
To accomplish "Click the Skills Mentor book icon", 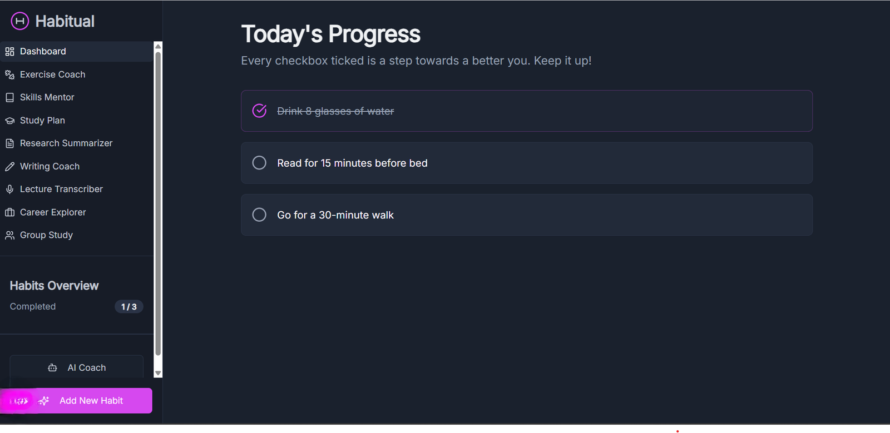I will (9, 97).
